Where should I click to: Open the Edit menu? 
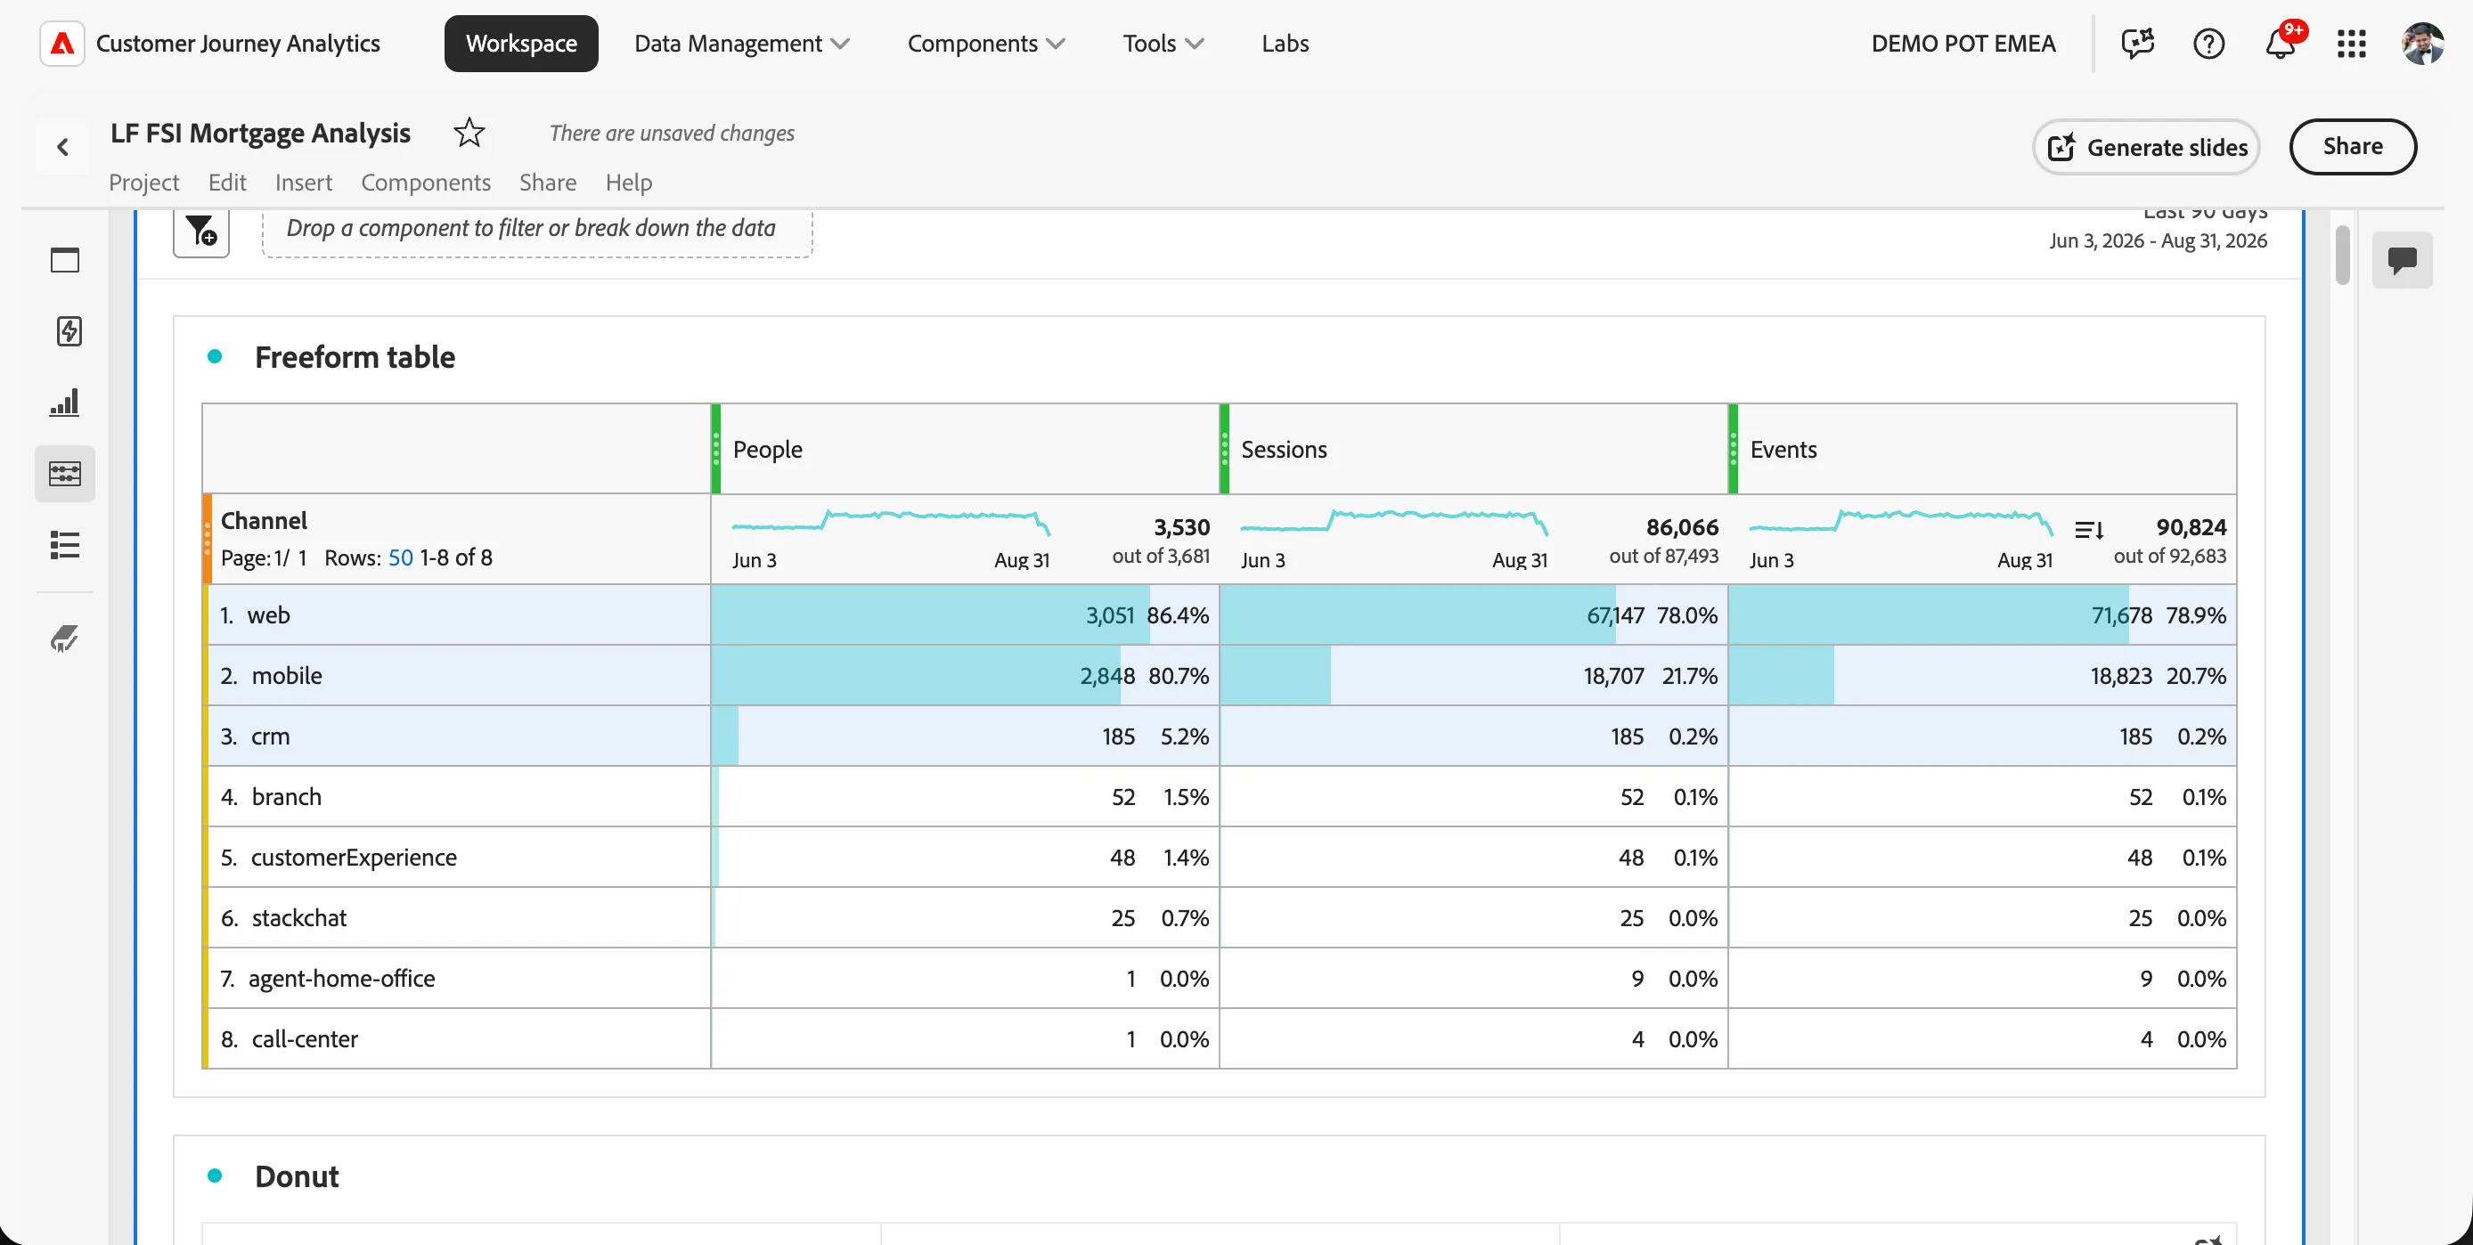point(227,183)
